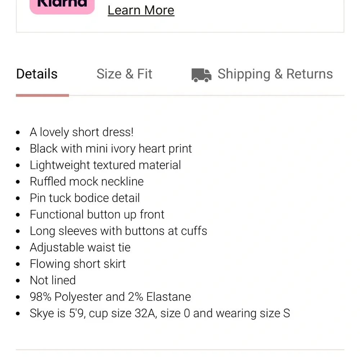Screen dimensions: 360x360
Task: Click the pink Klarna logo badge
Action: pyautogui.click(x=62, y=7)
